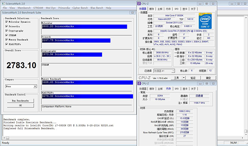
Task: Switch to the 内存 tab in the upper CPU-Z window
Action: [168, 9]
